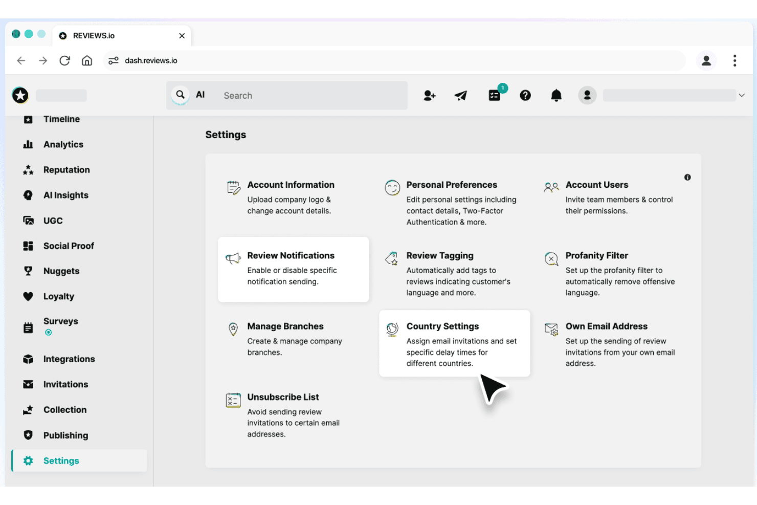Click the info icon in settings panel
Image resolution: width=757 pixels, height=505 pixels.
pyautogui.click(x=687, y=177)
